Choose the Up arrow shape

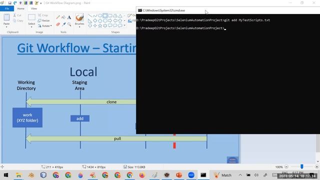coord(120,20)
